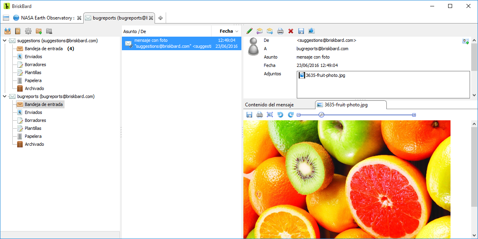Add sender to contacts icon
478x239 pixels.
click(465, 41)
